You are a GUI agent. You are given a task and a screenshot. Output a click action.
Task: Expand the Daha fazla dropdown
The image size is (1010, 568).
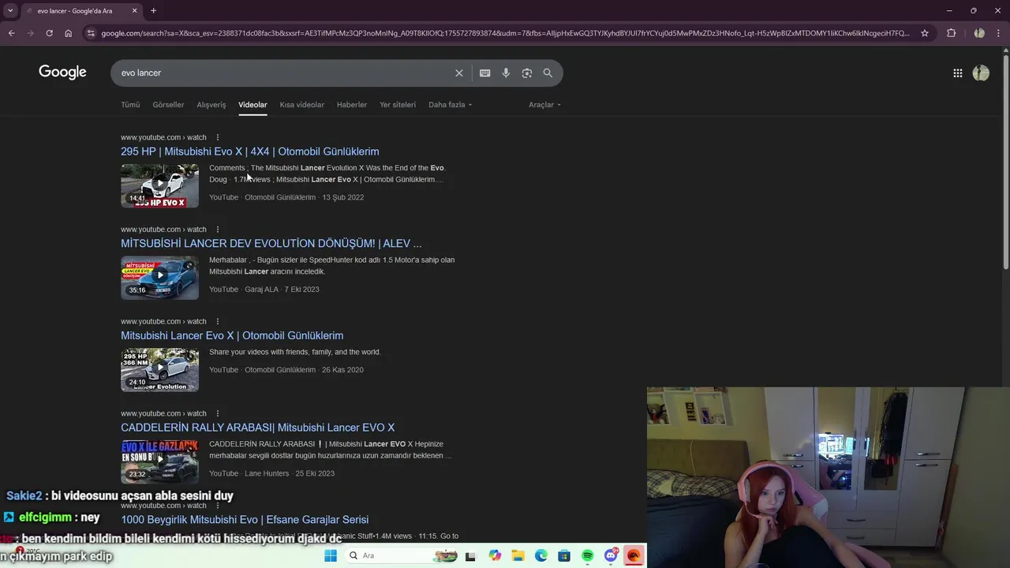click(x=450, y=104)
